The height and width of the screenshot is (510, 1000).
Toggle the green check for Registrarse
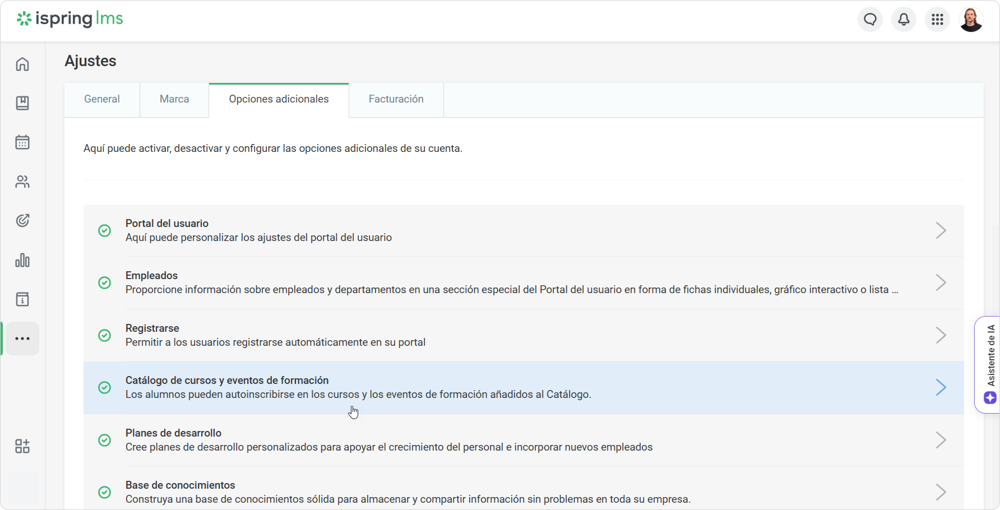click(105, 335)
